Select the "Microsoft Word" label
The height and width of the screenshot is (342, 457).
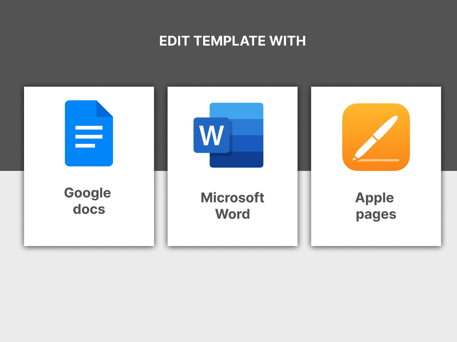(232, 206)
